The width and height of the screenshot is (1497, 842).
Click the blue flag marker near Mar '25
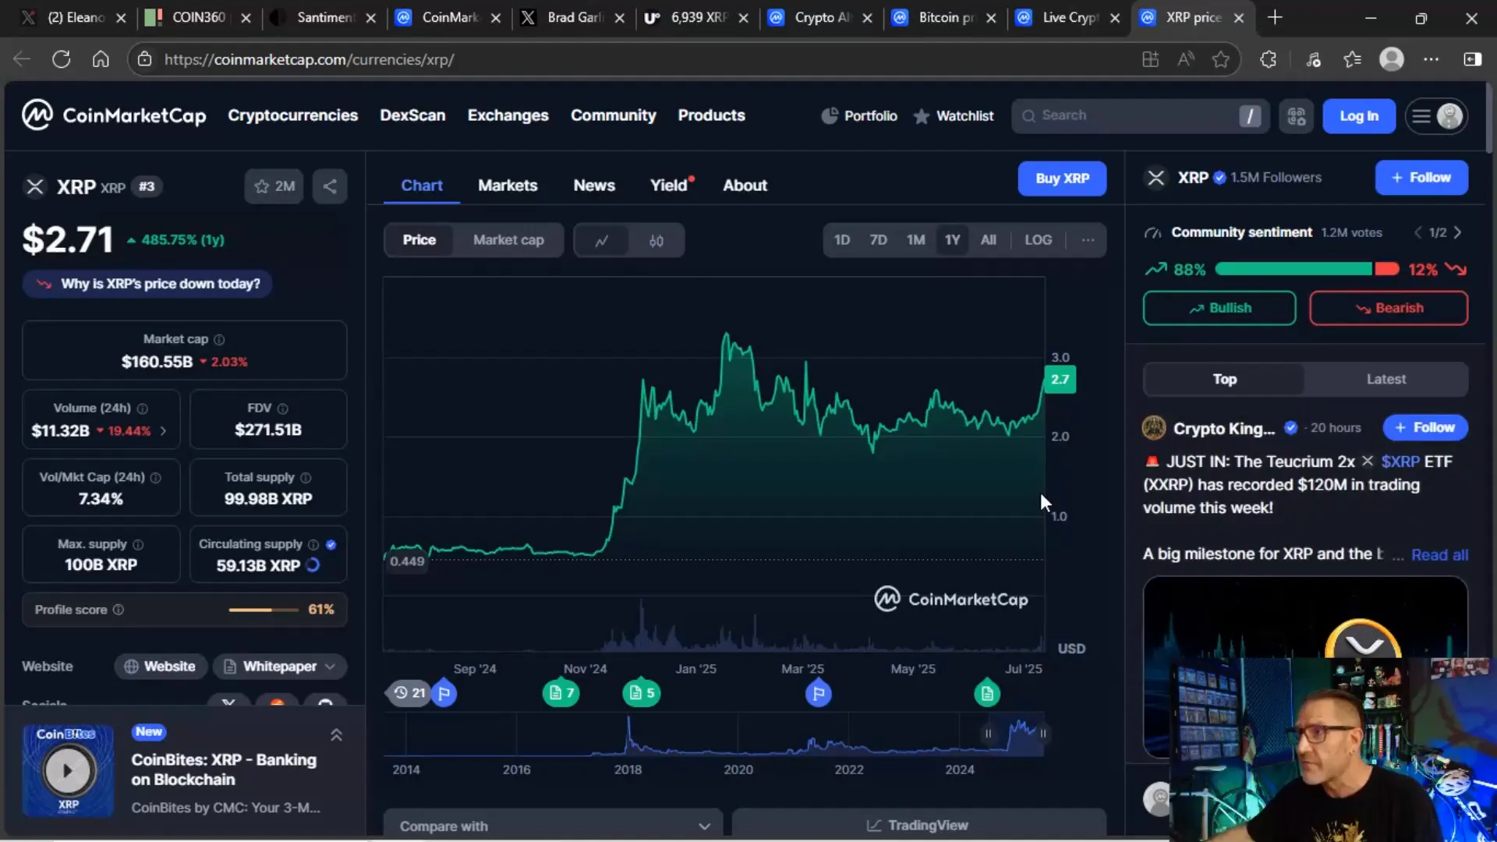pyautogui.click(x=818, y=692)
